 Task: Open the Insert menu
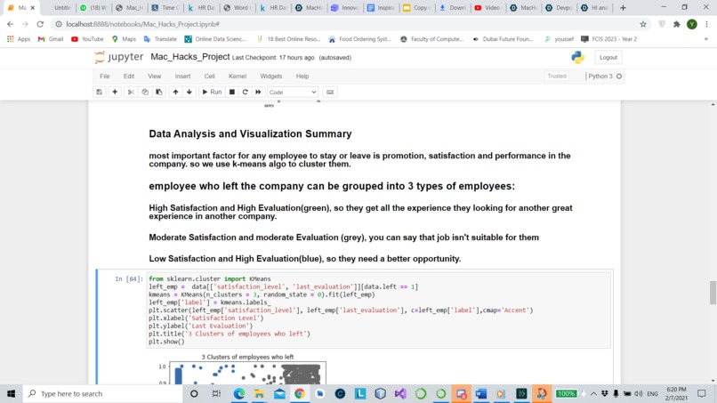(182, 77)
